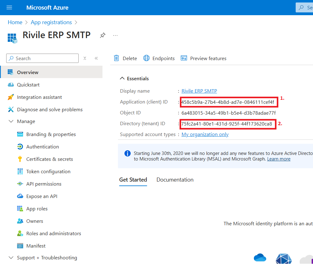Open the more options ellipsis next to title
This screenshot has height=264, width=313.
click(115, 35)
